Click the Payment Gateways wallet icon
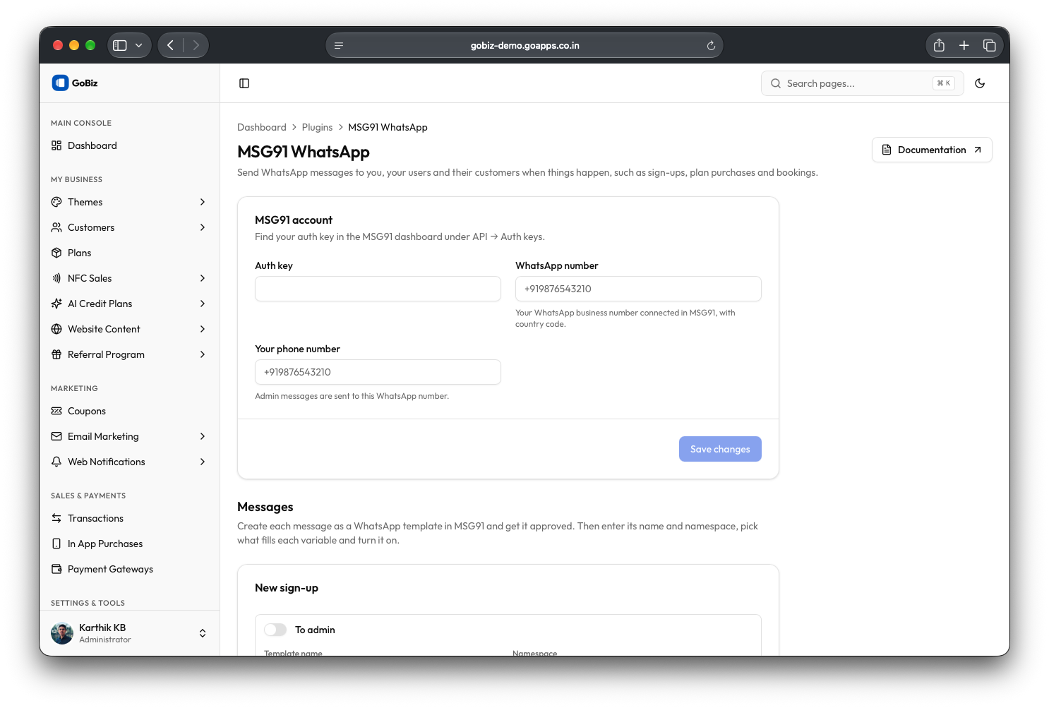 click(x=56, y=569)
